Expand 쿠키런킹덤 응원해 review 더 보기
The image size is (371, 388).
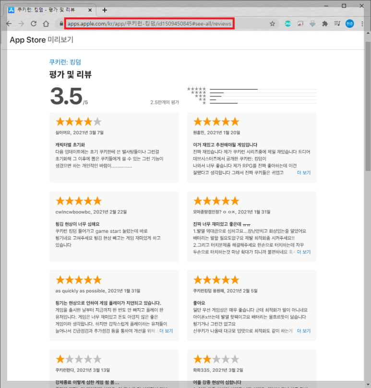304,331
